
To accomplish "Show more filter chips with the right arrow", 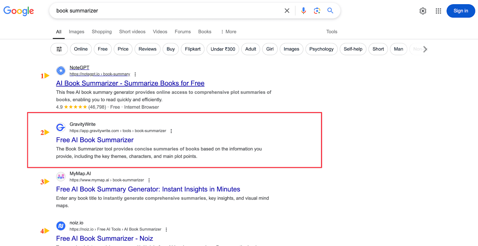I will (425, 49).
